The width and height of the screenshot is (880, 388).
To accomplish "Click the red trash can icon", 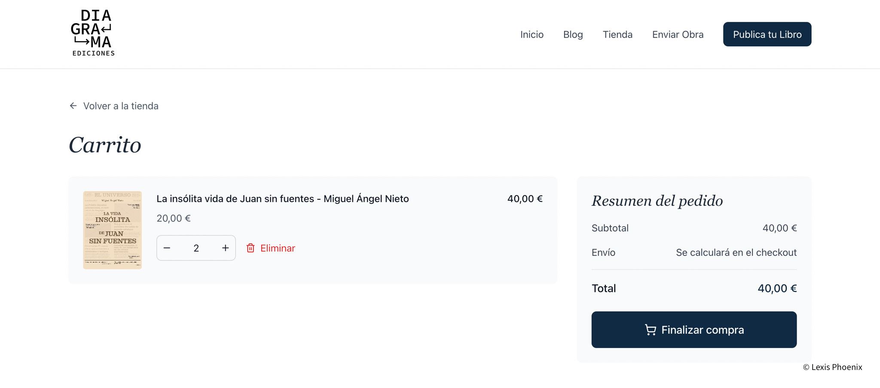I will pos(251,248).
